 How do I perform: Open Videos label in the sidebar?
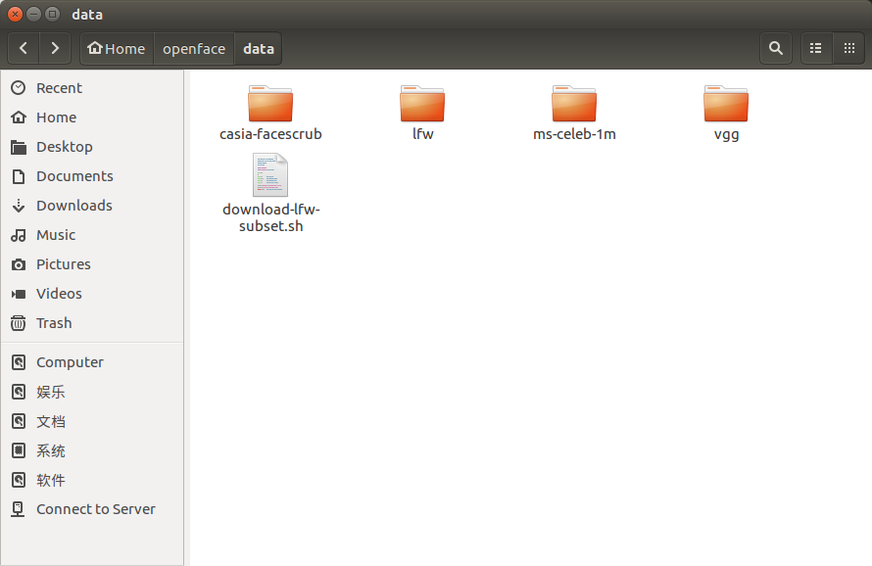pyautogui.click(x=59, y=294)
